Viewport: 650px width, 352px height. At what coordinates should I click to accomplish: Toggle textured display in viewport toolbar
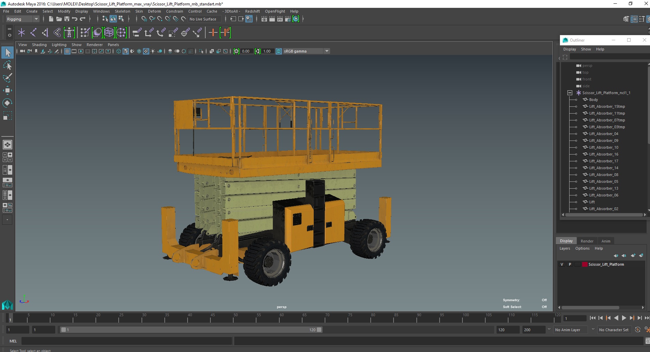tap(146, 51)
